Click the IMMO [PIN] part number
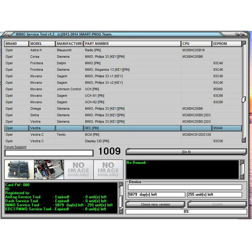 [93, 63]
